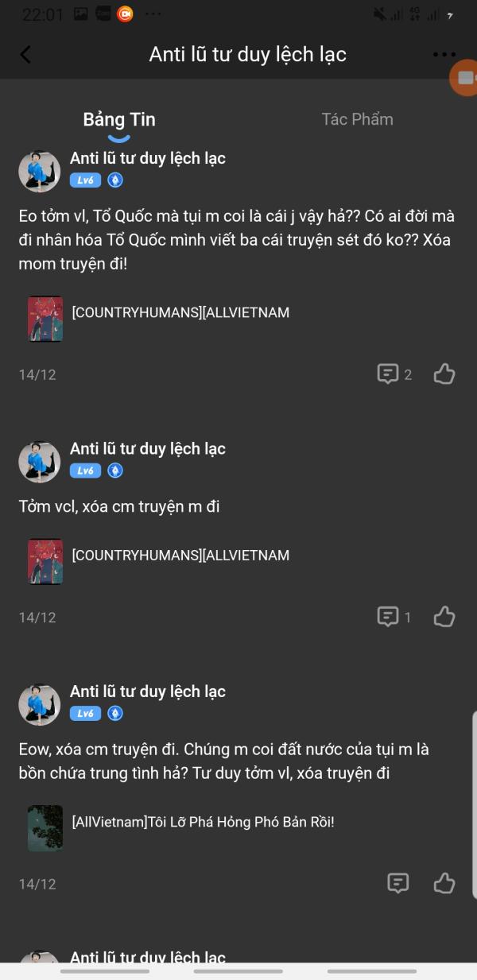The height and width of the screenshot is (980, 477).
Task: Tap the blue medal badge on second post
Action: tap(115, 471)
